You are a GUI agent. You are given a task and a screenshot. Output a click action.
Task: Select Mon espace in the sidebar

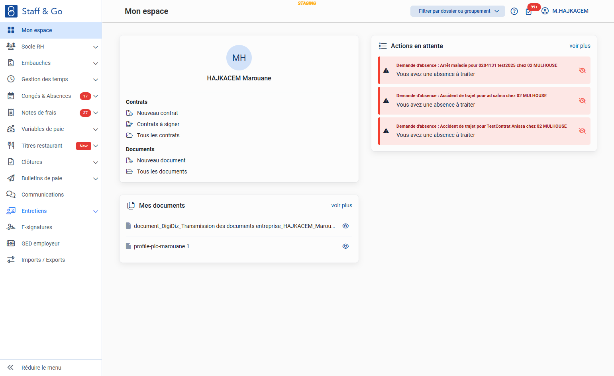click(x=51, y=30)
